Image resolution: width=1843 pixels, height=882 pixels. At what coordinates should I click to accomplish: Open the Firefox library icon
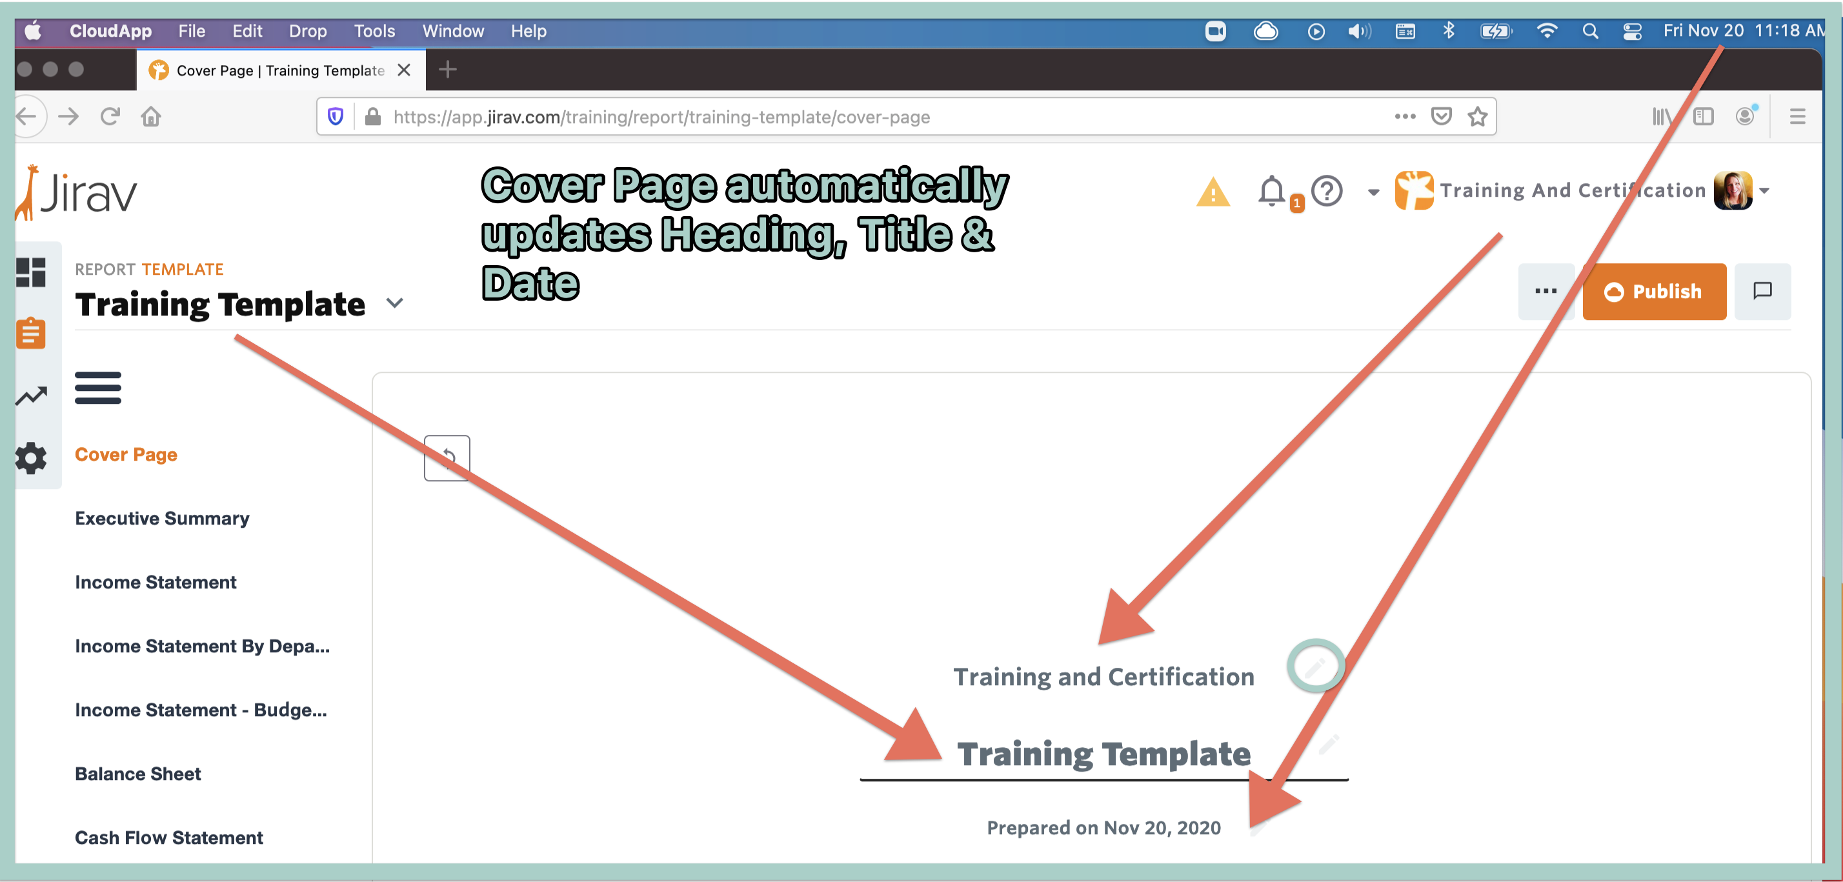click(x=1662, y=117)
